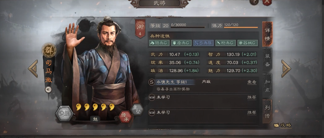Click the 传承 inherit button
This screenshot has width=324, height=138.
[x=125, y=117]
